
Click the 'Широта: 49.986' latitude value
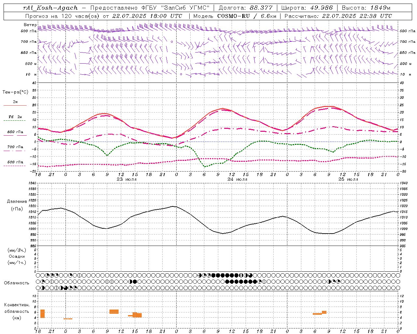click(307, 8)
